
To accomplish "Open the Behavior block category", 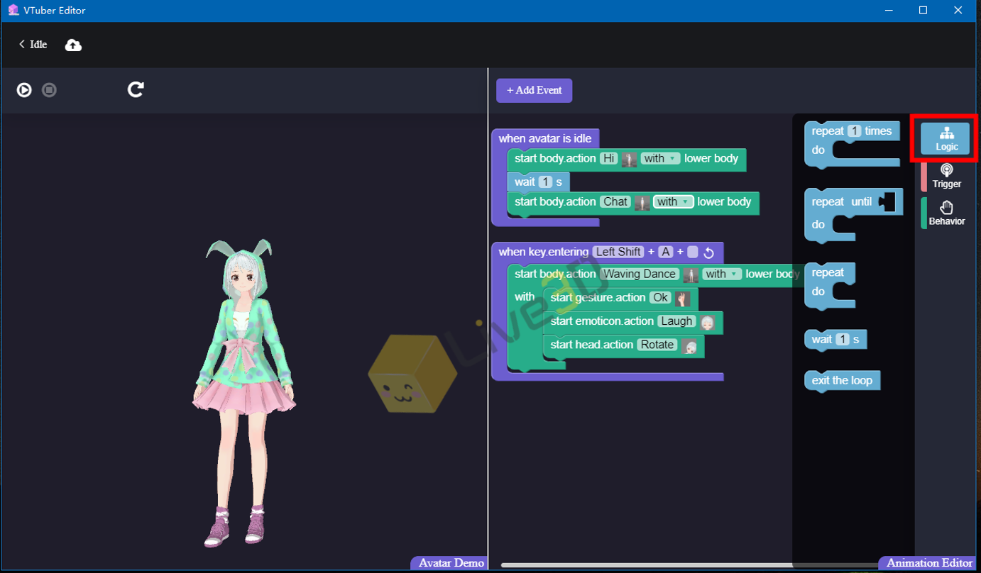I will 946,213.
